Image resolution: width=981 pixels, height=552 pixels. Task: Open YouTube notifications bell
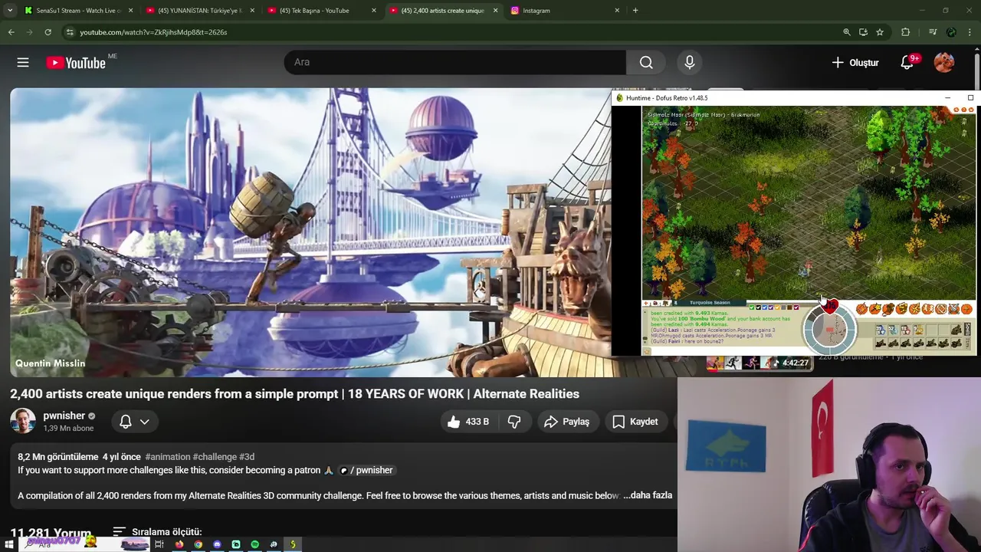point(907,62)
